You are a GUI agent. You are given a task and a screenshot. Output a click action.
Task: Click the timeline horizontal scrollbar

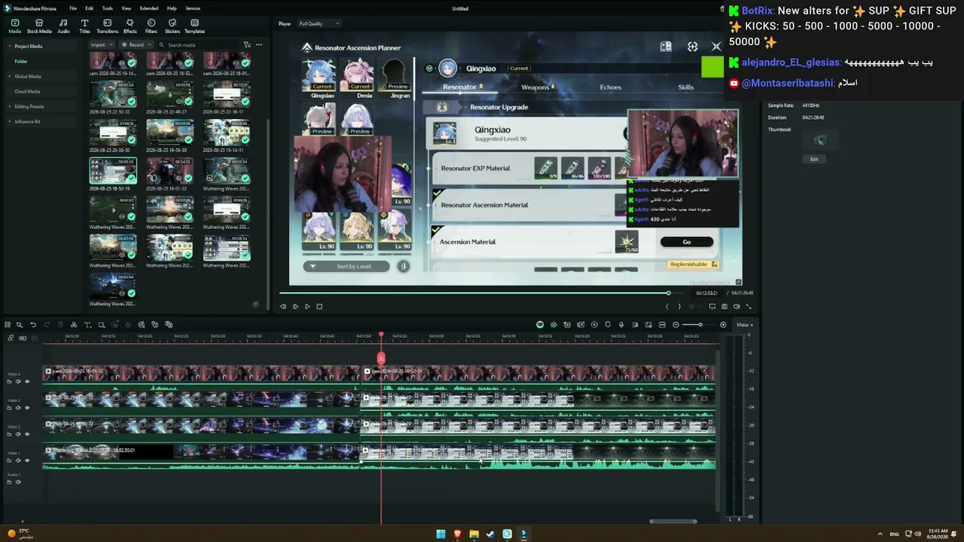[673, 521]
